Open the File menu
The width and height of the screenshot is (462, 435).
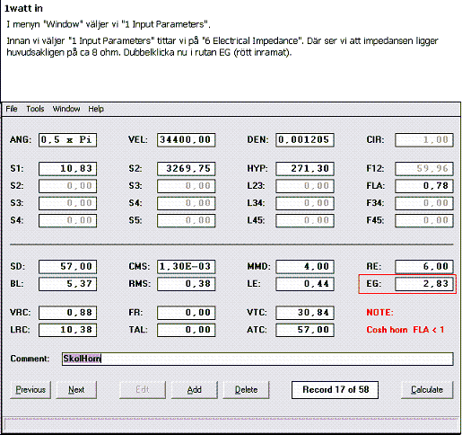tap(12, 109)
